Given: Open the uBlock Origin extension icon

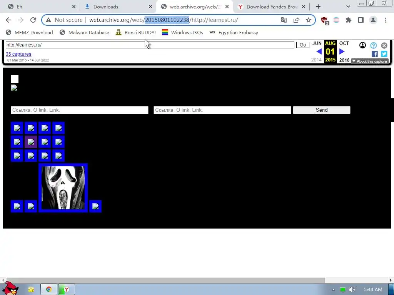Looking at the screenshot, I should [325, 20].
